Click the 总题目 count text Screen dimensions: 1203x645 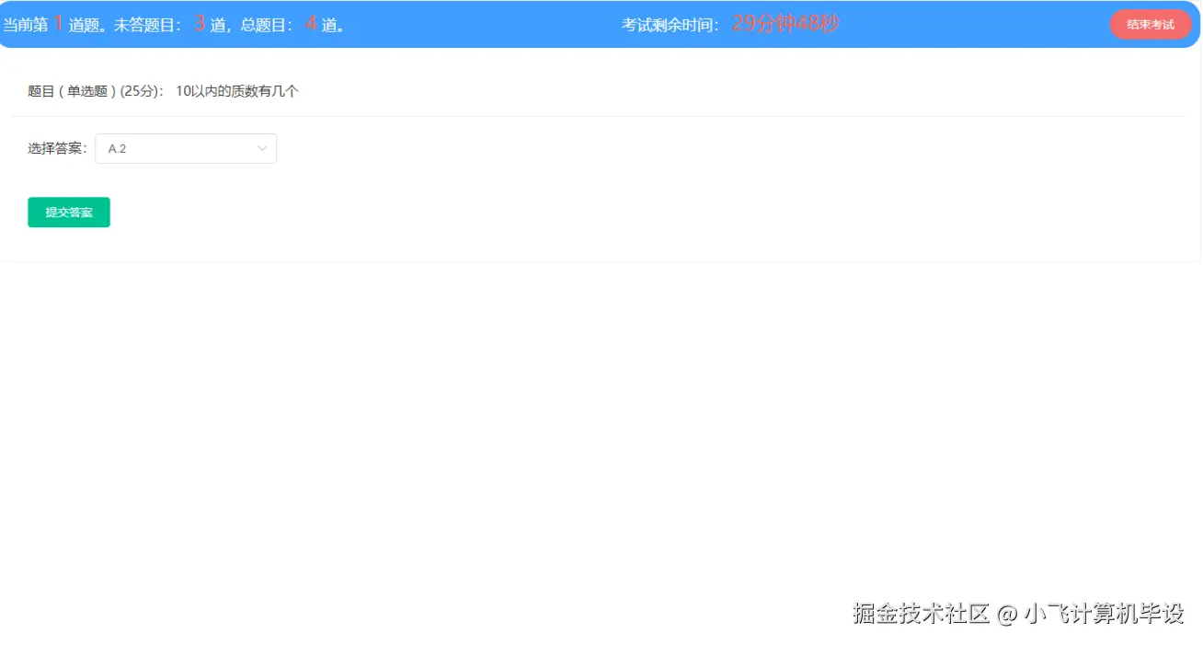tap(293, 25)
